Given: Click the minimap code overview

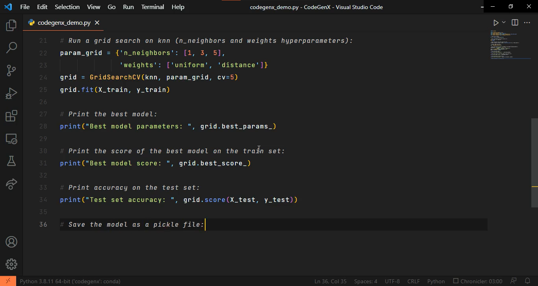Looking at the screenshot, I should tap(510, 44).
